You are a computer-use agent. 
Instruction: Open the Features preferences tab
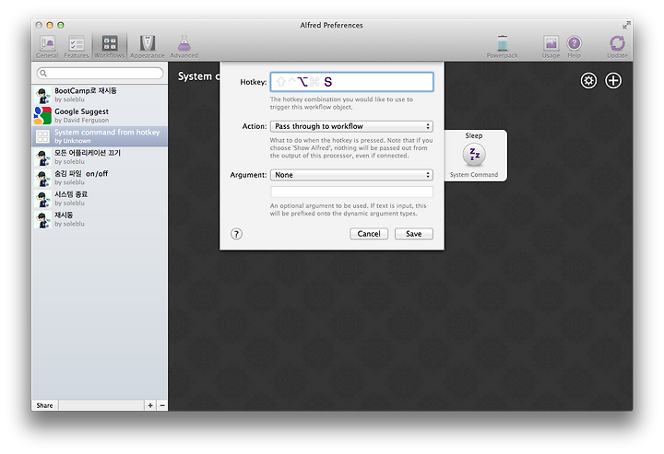[77, 46]
